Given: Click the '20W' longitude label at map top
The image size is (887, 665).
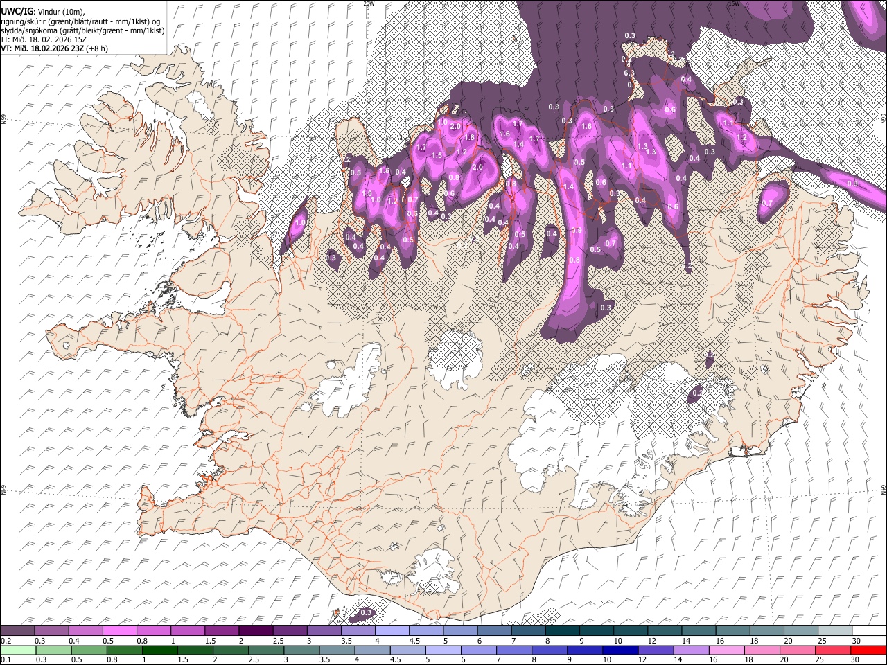Looking at the screenshot, I should [x=369, y=3].
